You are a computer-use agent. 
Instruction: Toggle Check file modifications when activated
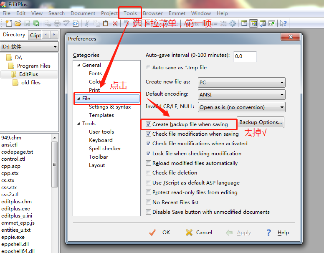click(x=148, y=144)
